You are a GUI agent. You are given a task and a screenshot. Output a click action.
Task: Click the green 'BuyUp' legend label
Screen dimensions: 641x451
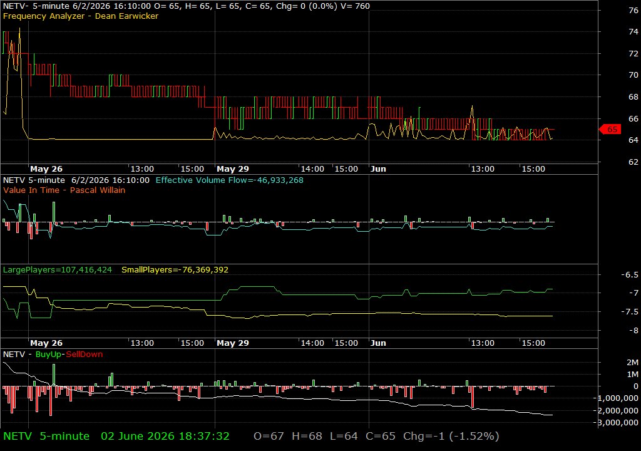(x=48, y=355)
